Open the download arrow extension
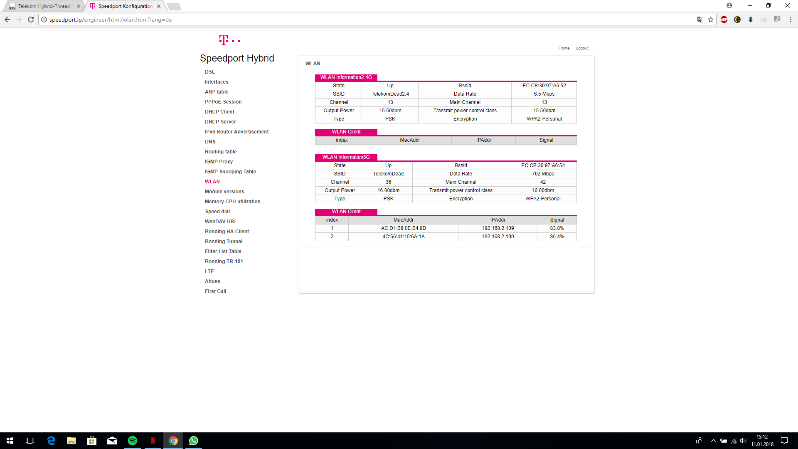This screenshot has width=798, height=449. [751, 20]
